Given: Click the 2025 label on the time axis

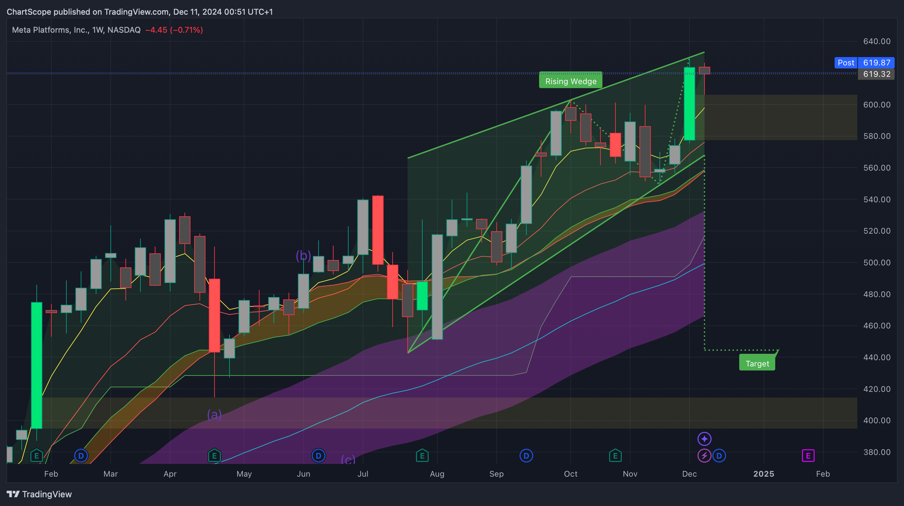Looking at the screenshot, I should tap(764, 474).
